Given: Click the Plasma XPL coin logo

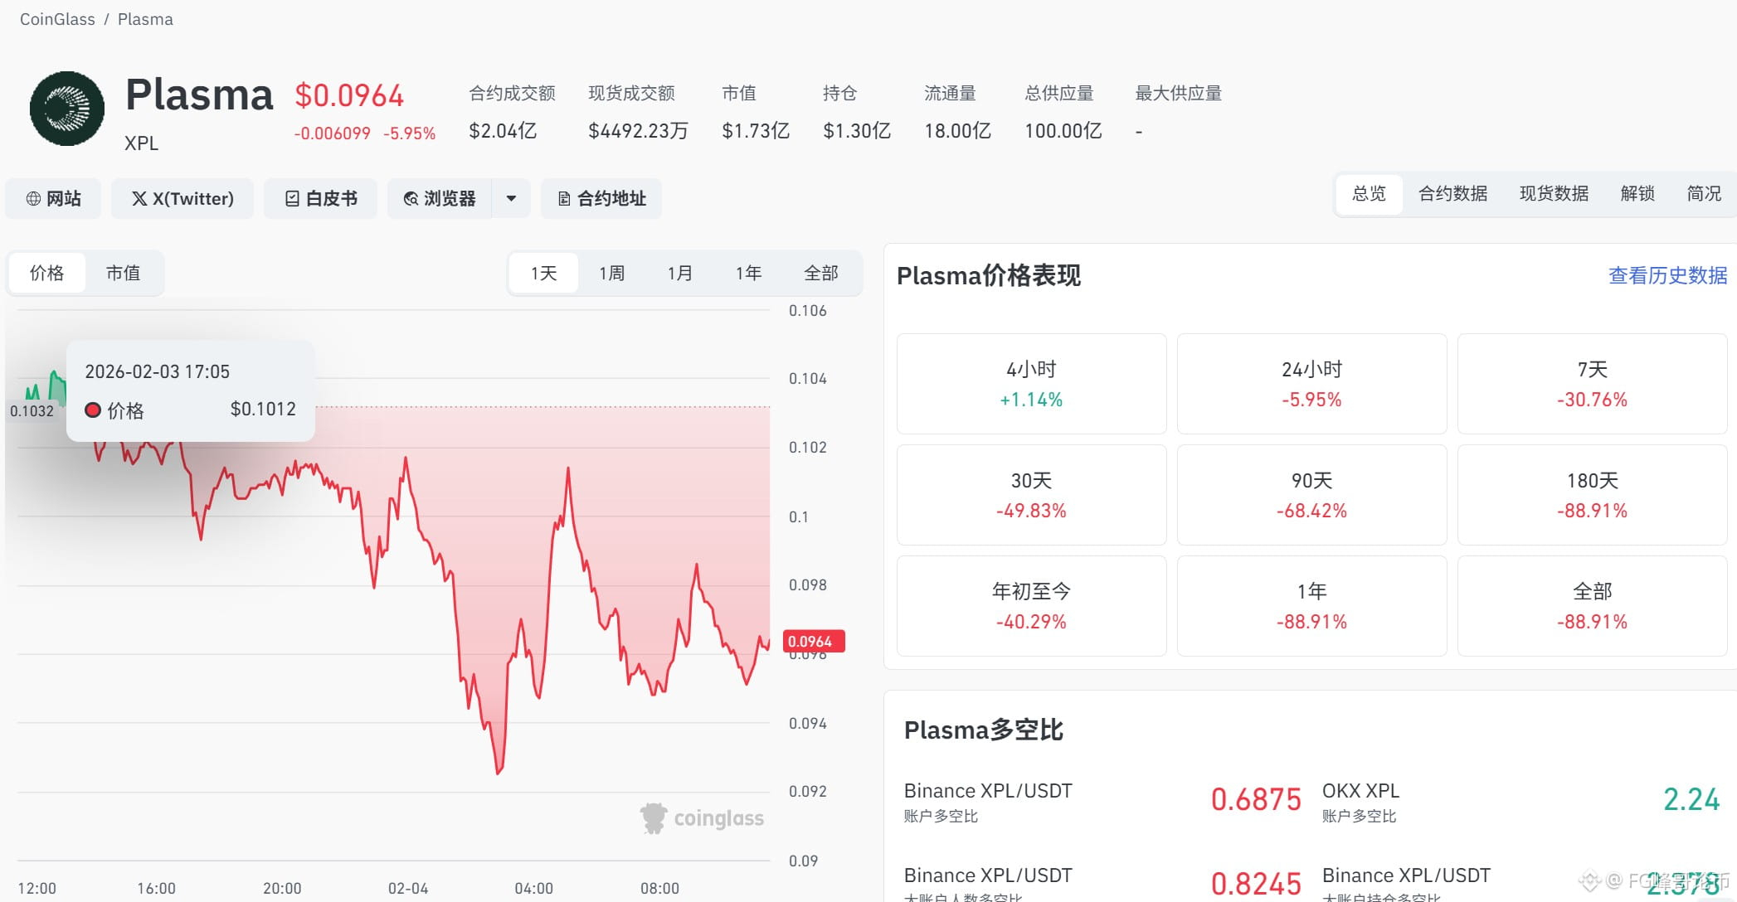Looking at the screenshot, I should [x=67, y=109].
